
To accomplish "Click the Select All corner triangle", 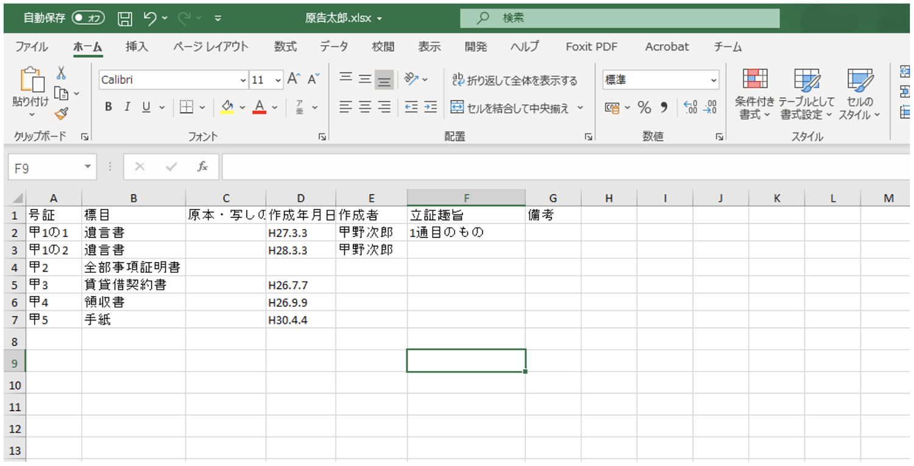I will tap(17, 198).
